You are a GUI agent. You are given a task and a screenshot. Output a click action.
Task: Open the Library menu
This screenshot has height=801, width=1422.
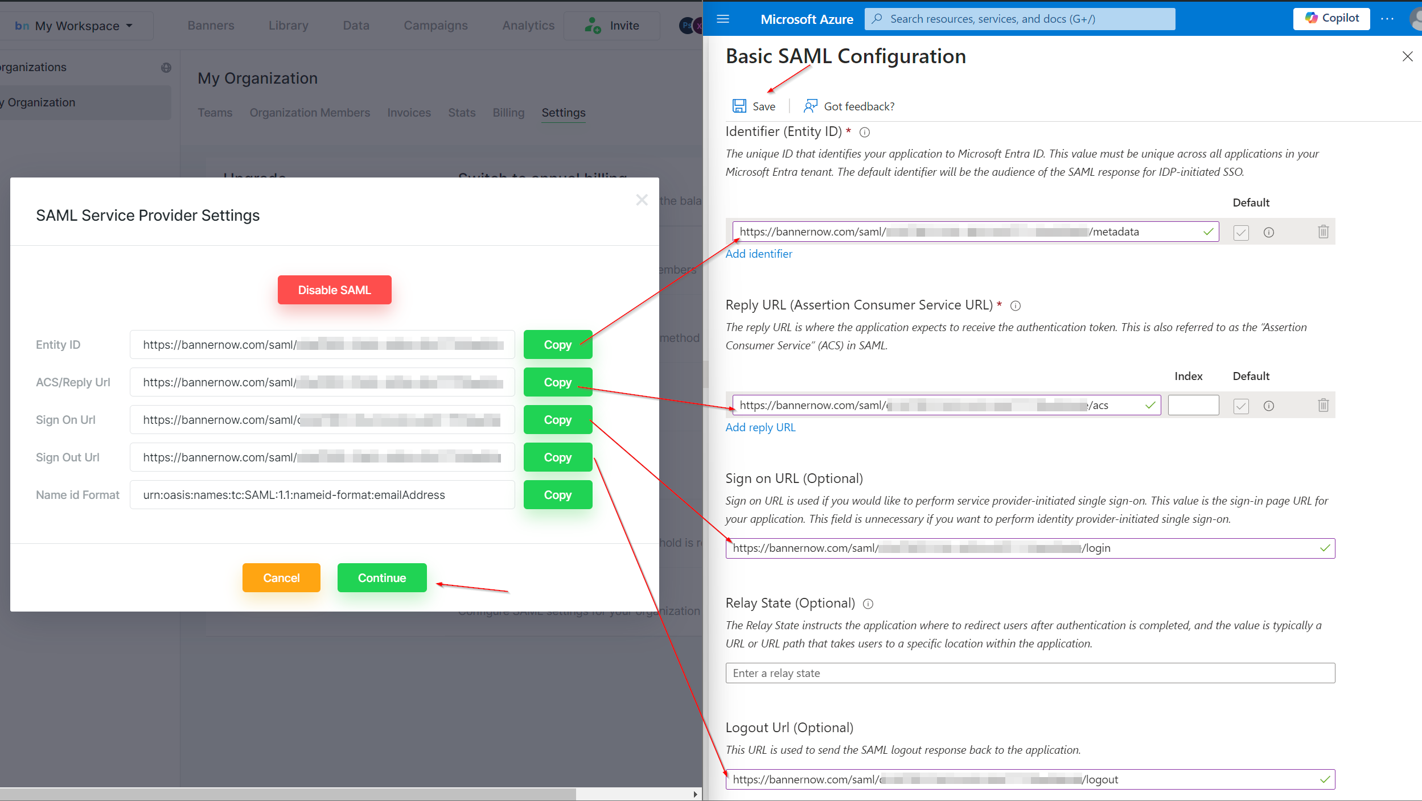(289, 26)
